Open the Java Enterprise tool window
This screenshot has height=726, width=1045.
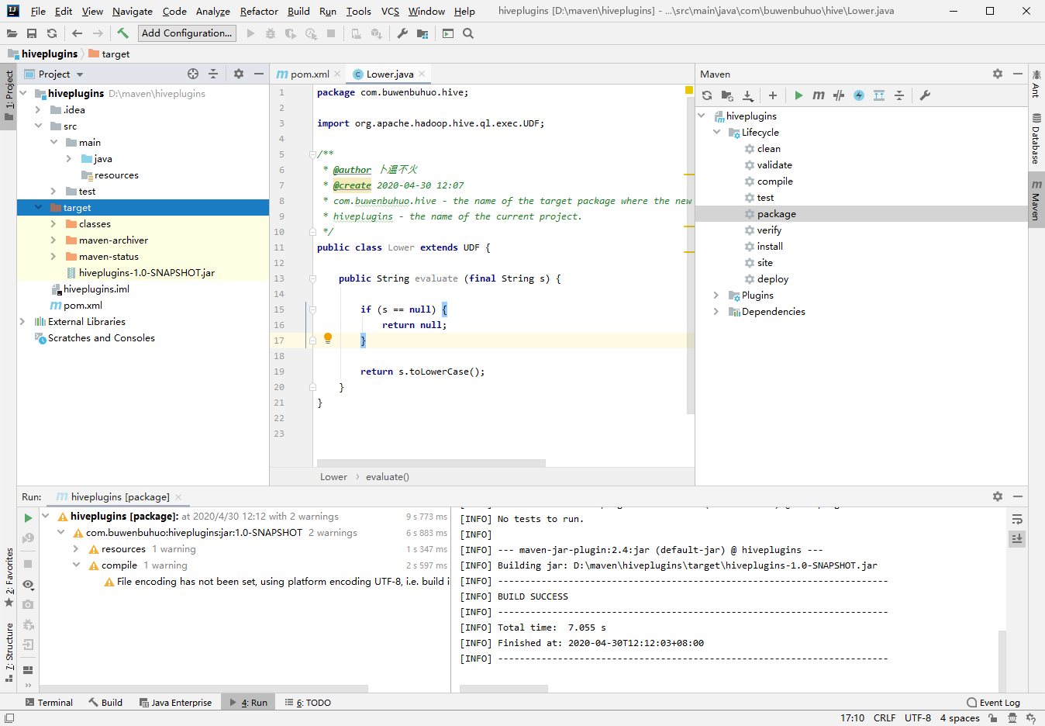point(175,702)
